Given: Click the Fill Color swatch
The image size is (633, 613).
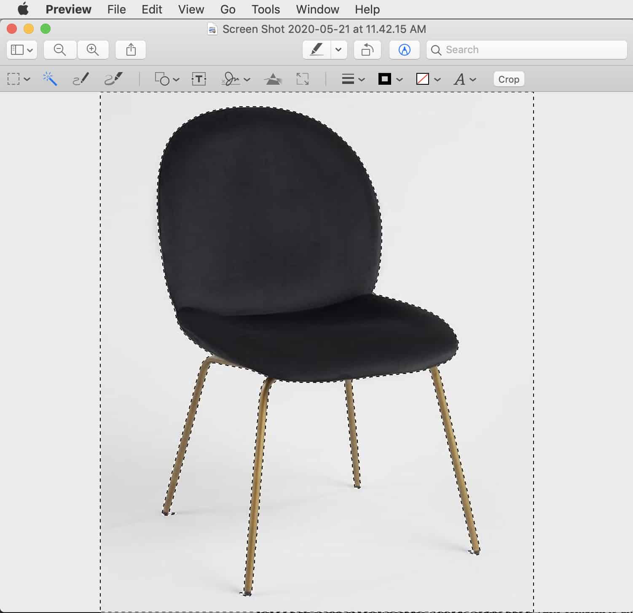Looking at the screenshot, I should [x=422, y=79].
